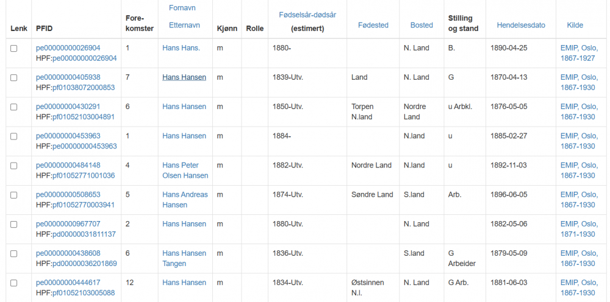Open EMIP, Oslo, 1867-1927 source link

click(579, 53)
